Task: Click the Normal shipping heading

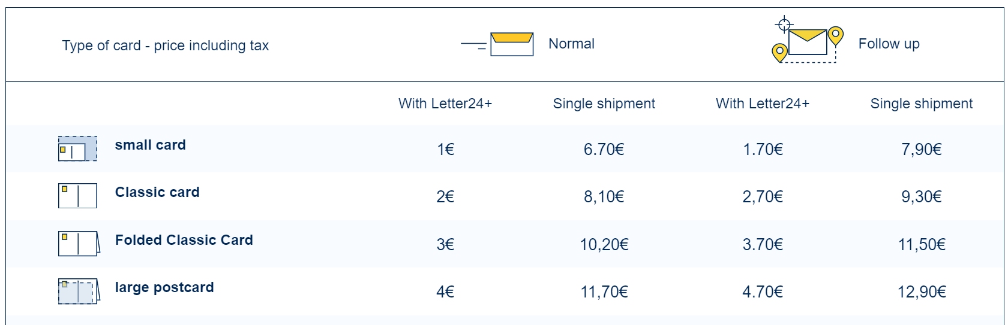Action: 572,44
